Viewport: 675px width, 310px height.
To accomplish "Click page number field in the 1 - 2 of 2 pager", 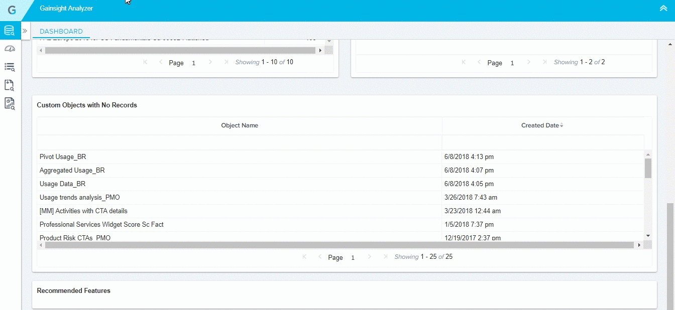I will click(x=512, y=63).
